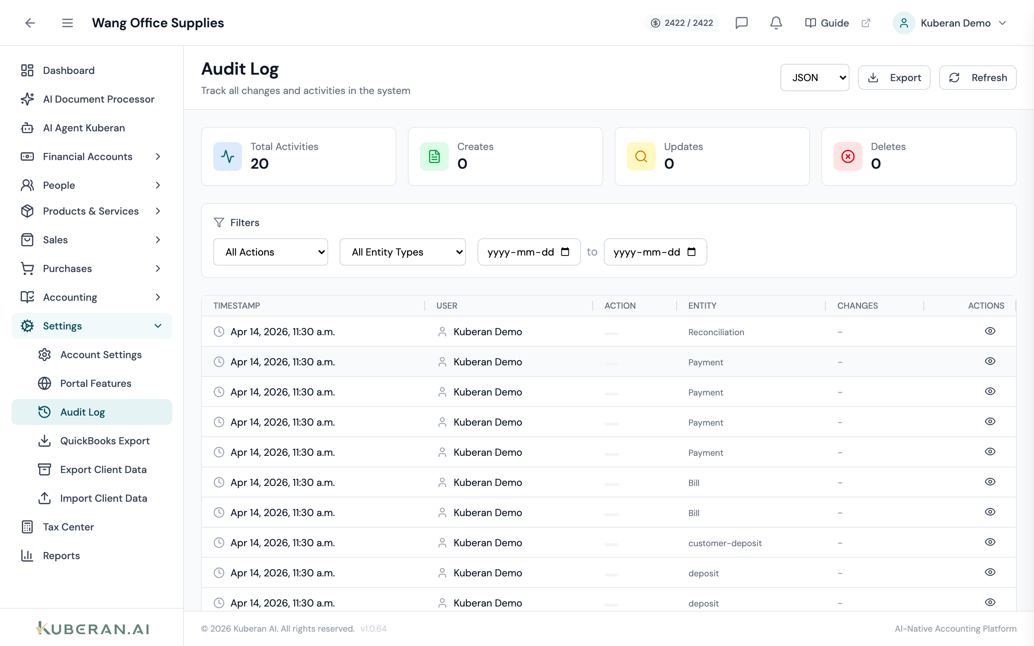The width and height of the screenshot is (1034, 646).
Task: Open the All Entity Types dropdown
Action: (x=402, y=252)
